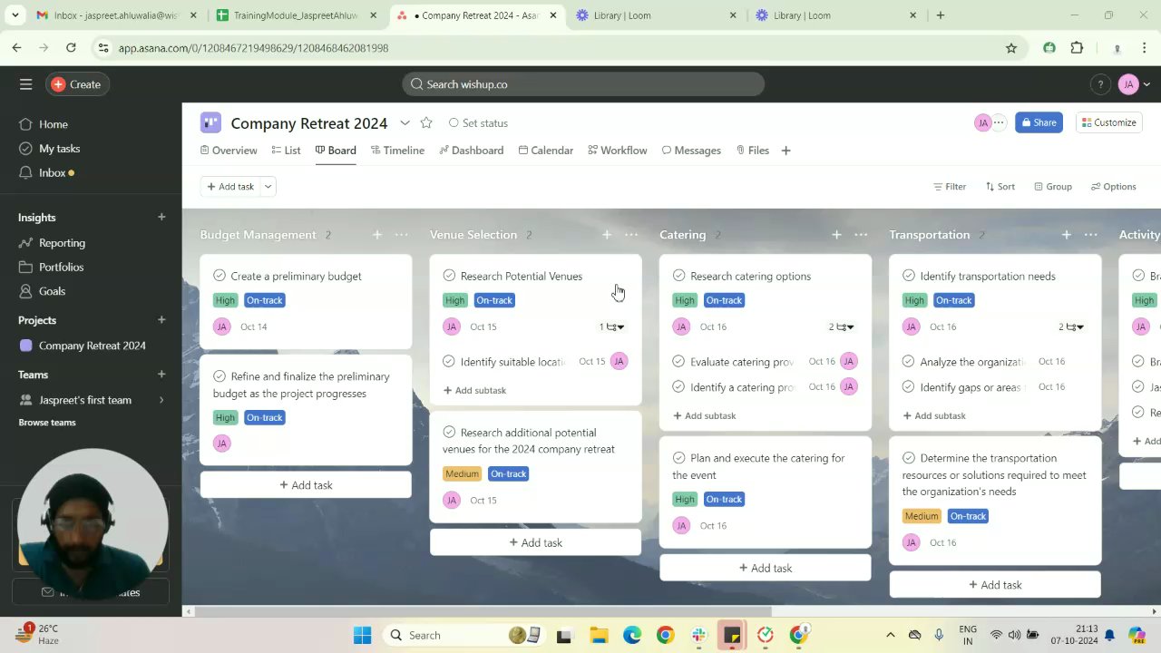
Task: Mark Create a preliminary budget complete
Action: (x=220, y=276)
